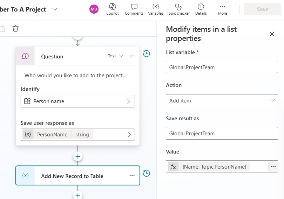Click the variable icon on the Add New Record node

click(25, 176)
